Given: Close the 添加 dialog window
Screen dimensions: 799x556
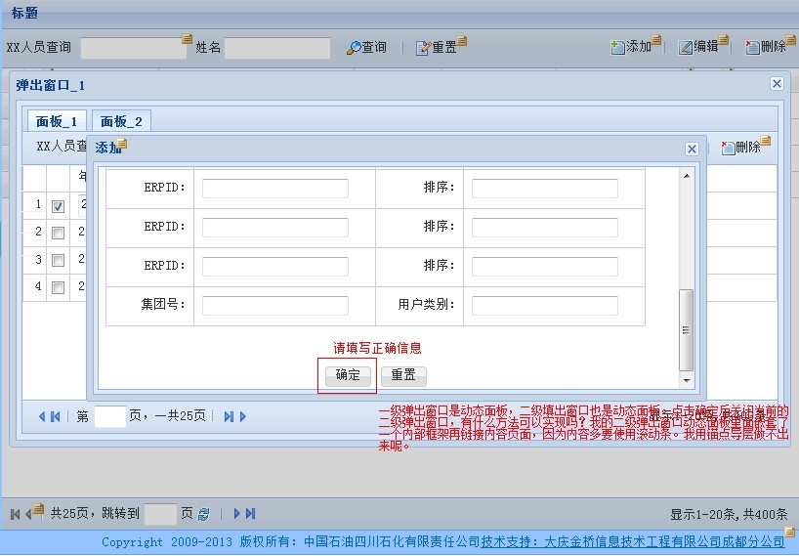Looking at the screenshot, I should tap(692, 149).
